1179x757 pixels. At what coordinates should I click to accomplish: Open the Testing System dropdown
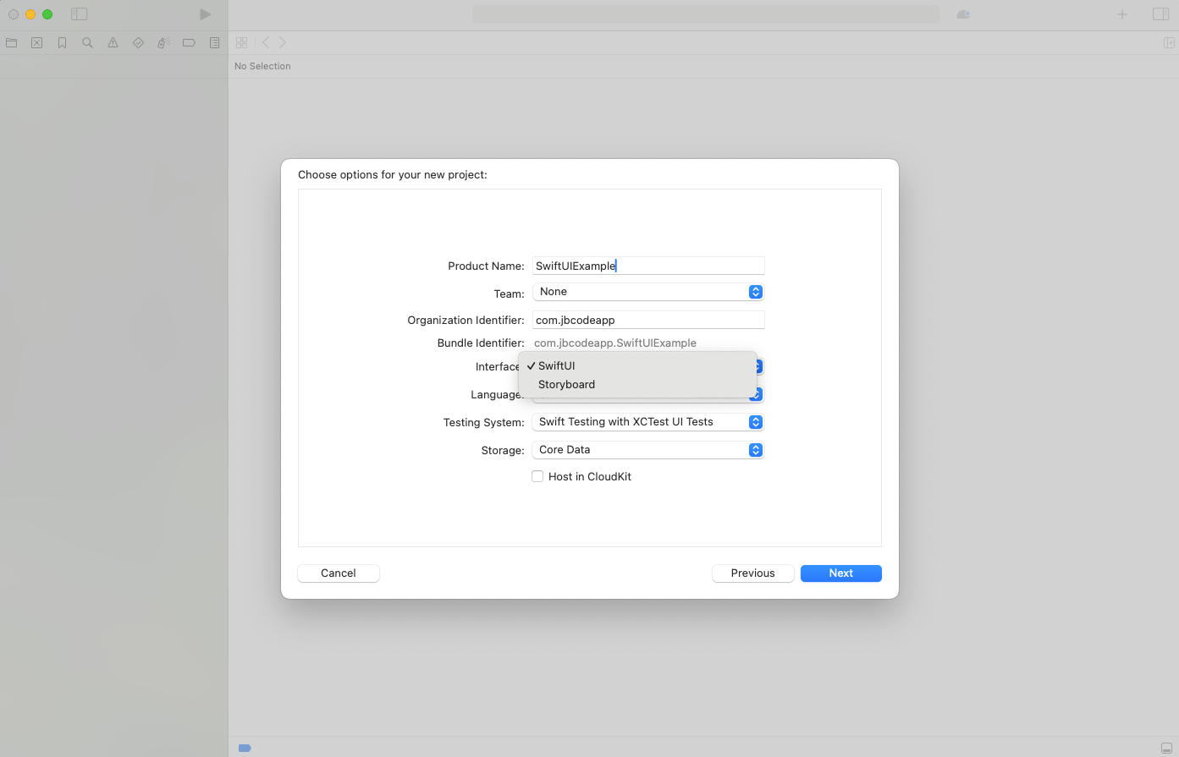(648, 422)
